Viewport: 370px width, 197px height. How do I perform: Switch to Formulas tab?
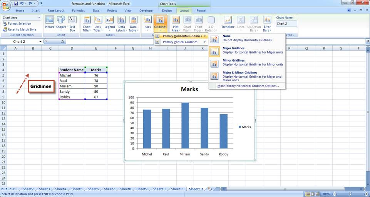(x=78, y=11)
